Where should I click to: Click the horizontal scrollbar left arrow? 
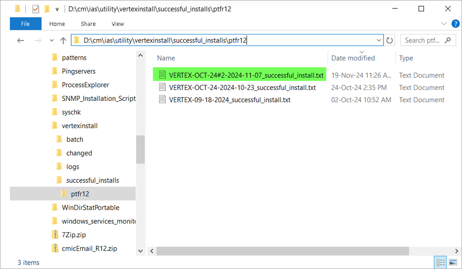coord(152,251)
